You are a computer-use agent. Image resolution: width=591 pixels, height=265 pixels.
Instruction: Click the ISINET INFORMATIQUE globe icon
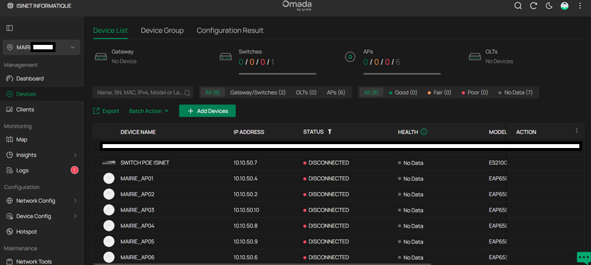coord(10,6)
